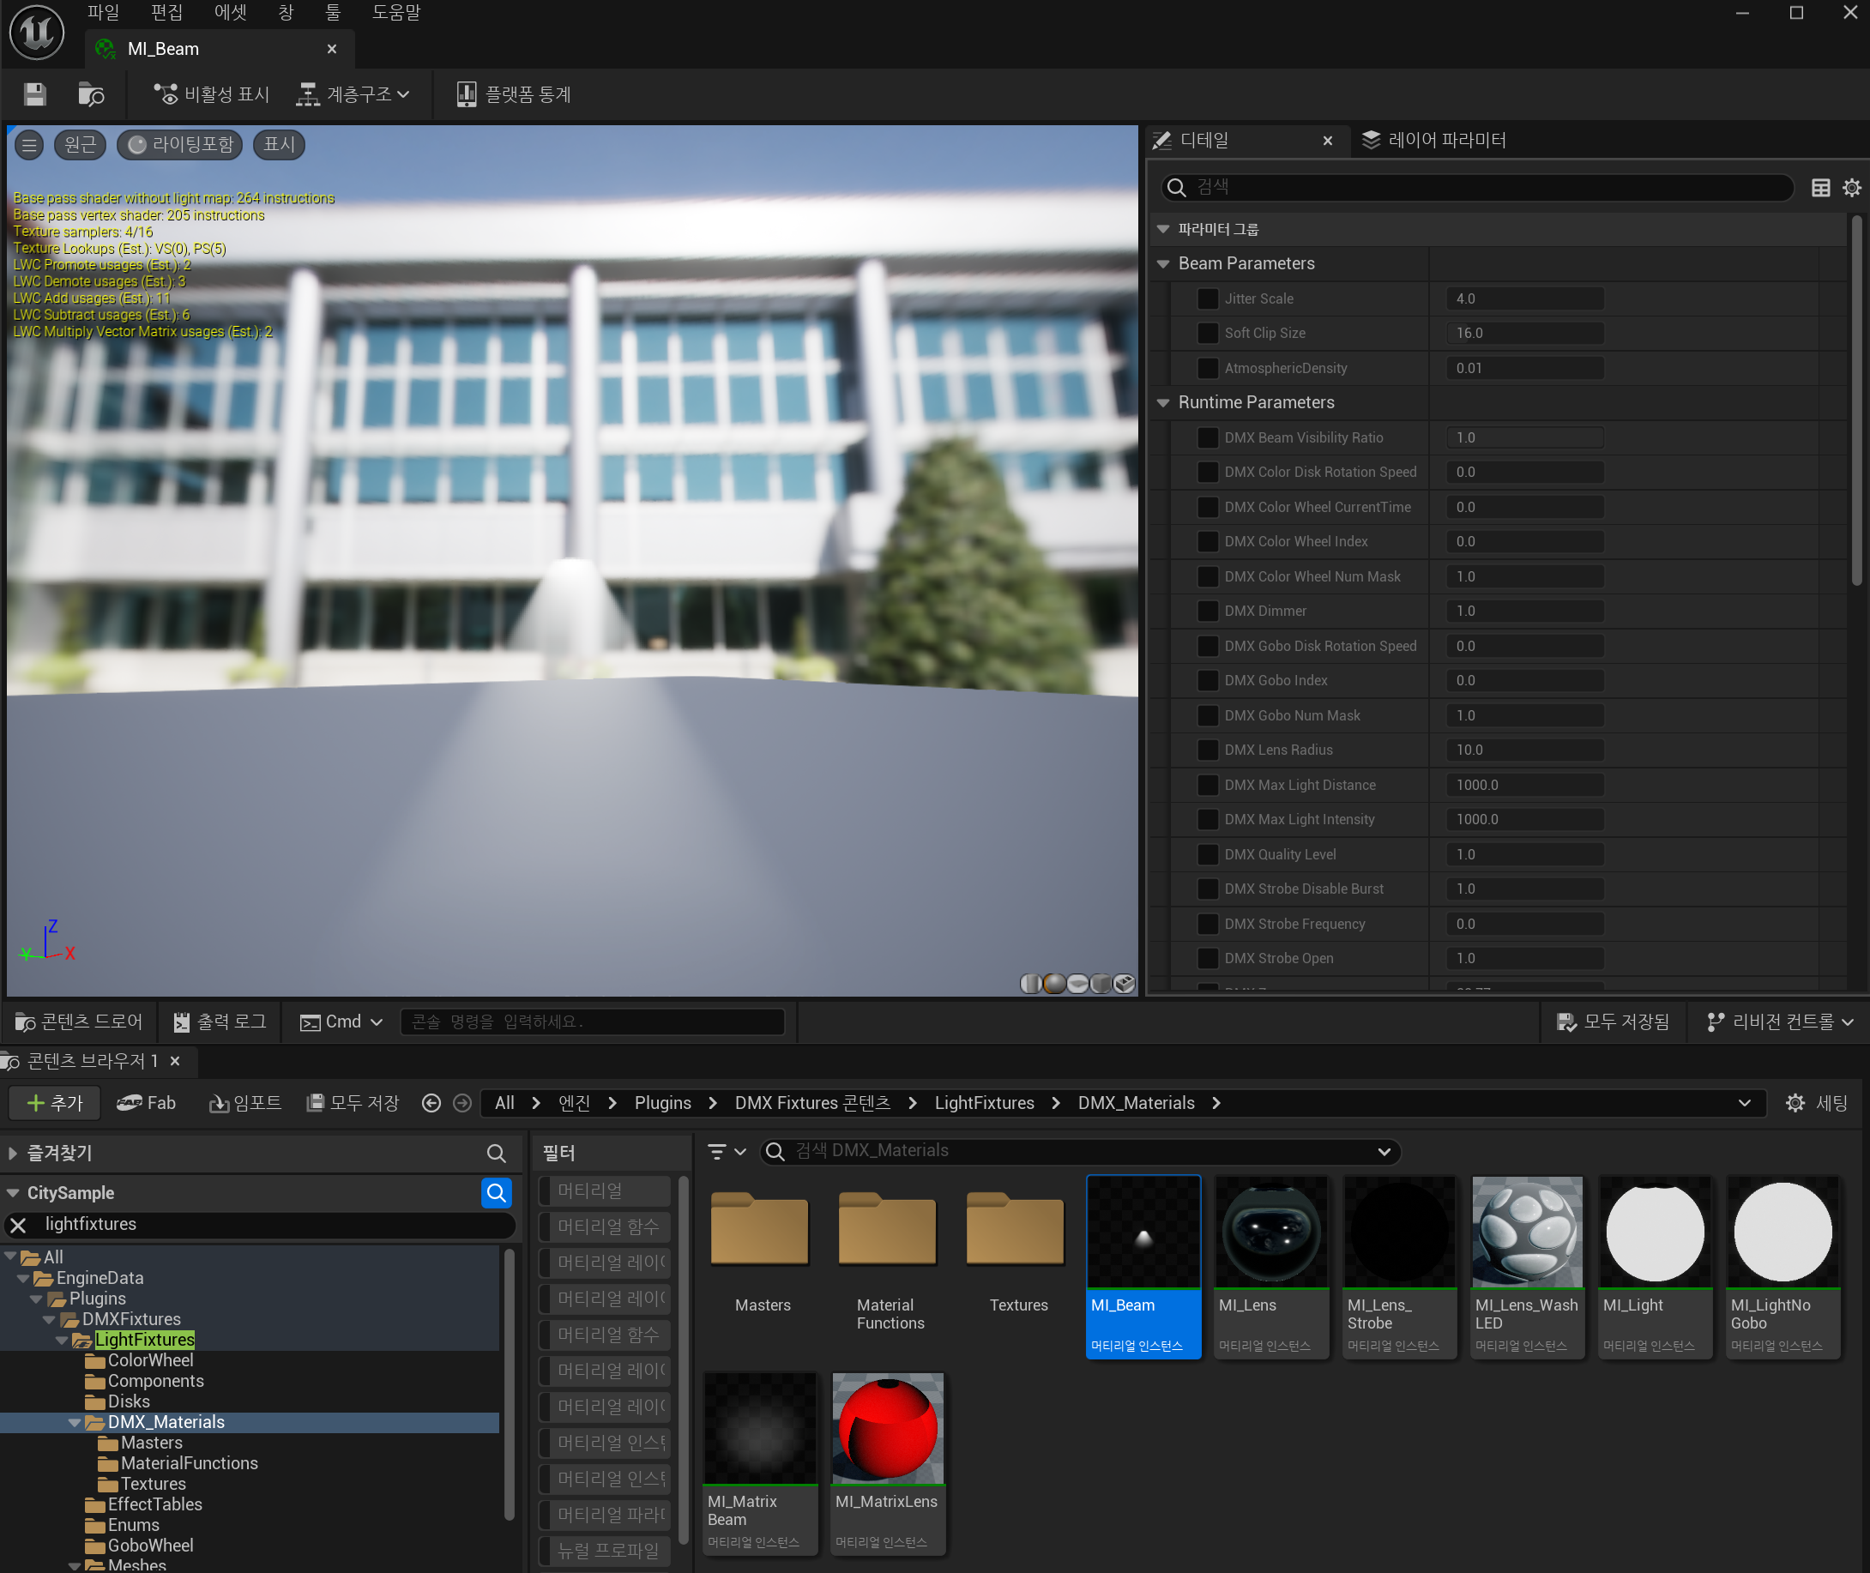Click the save asset floppy icon
1870x1573 pixels.
pyautogui.click(x=35, y=94)
